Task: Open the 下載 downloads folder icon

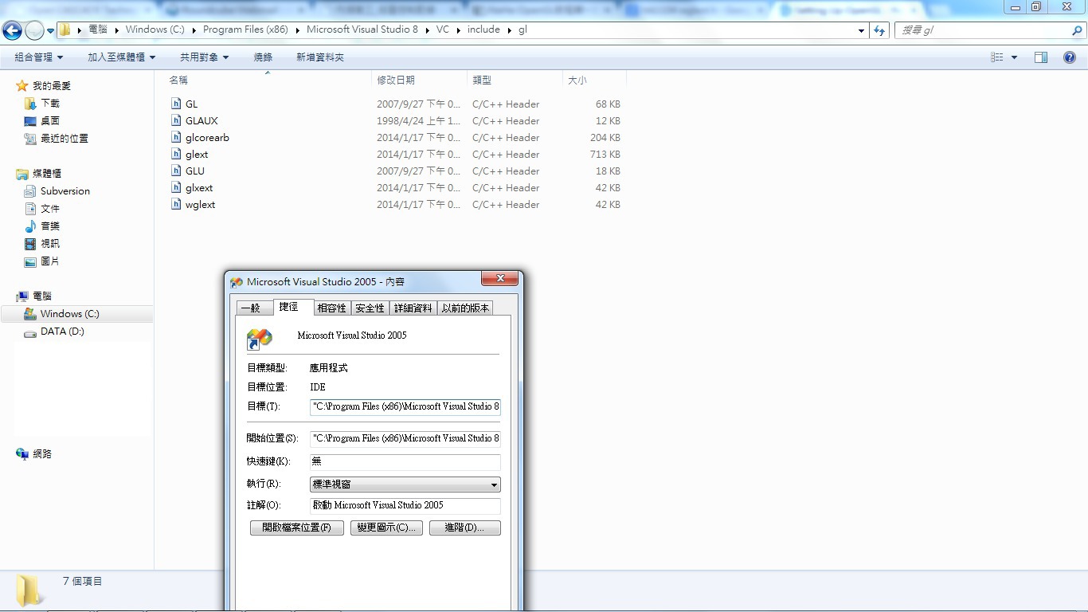Action: point(30,104)
